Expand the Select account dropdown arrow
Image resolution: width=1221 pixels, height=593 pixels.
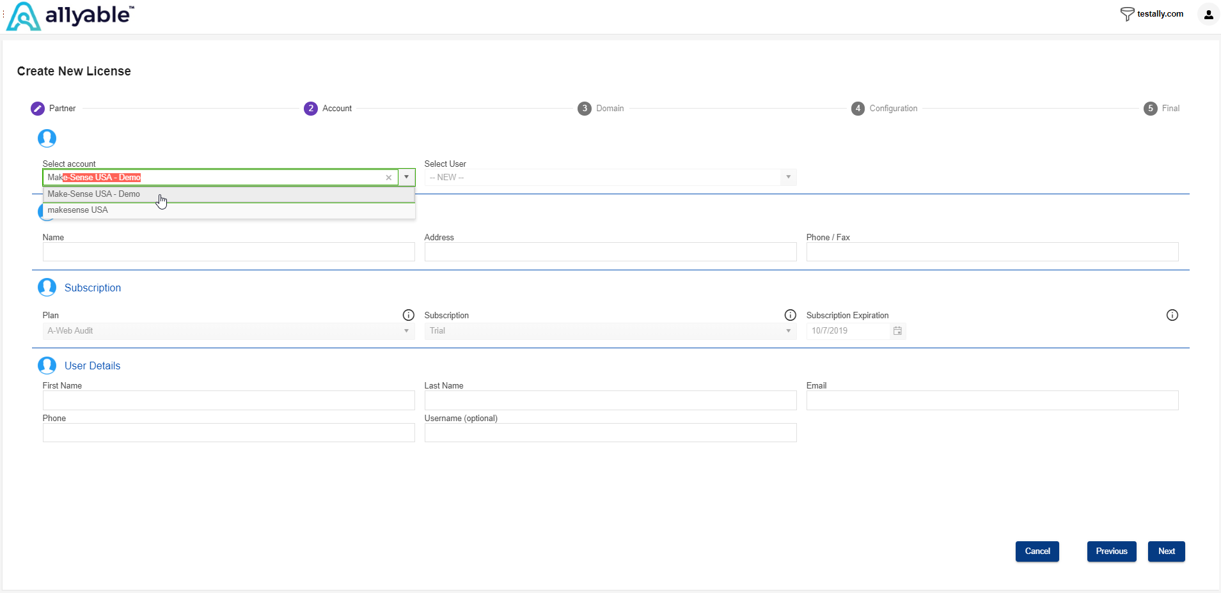click(x=406, y=177)
